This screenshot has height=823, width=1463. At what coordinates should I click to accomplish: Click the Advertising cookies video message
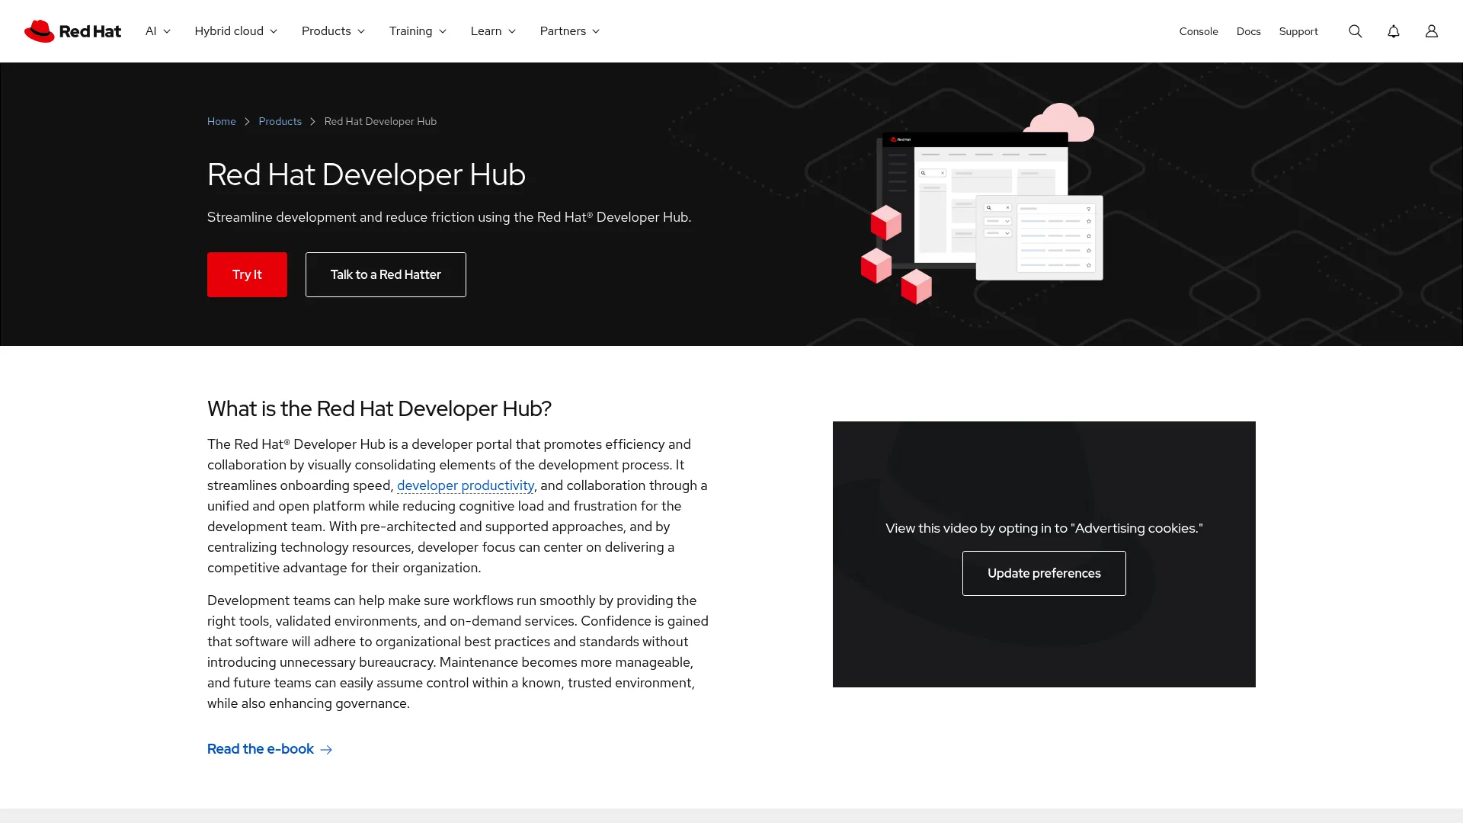point(1044,528)
